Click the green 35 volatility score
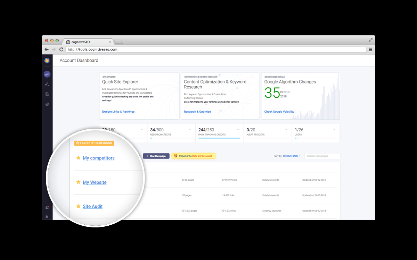 (272, 93)
